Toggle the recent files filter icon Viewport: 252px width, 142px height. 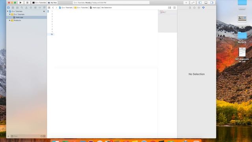(x=41, y=136)
